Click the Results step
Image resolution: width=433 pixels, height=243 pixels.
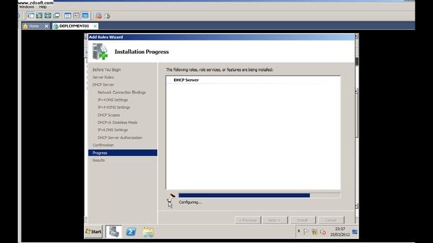pos(99,161)
